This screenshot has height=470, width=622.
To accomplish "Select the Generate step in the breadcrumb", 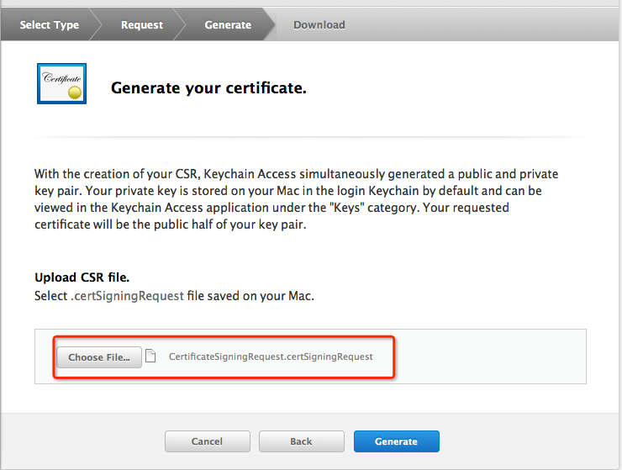I will [x=227, y=24].
